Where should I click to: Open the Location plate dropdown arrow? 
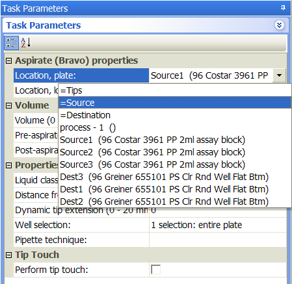pos(279,75)
